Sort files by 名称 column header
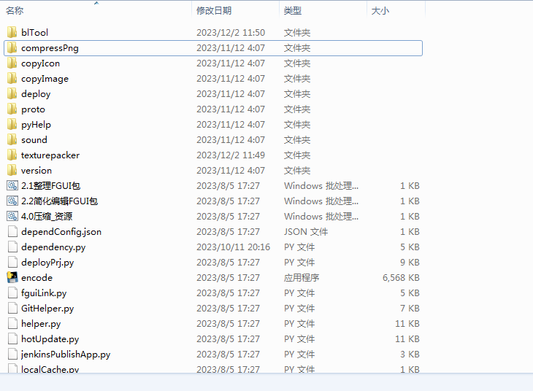533x391 pixels. tap(15, 11)
